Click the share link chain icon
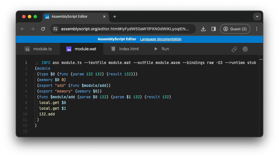Viewport: 279px width, 158px height. pyautogui.click(x=234, y=49)
